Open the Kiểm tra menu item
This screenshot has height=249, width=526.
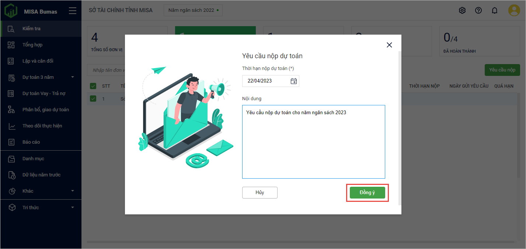(x=41, y=29)
